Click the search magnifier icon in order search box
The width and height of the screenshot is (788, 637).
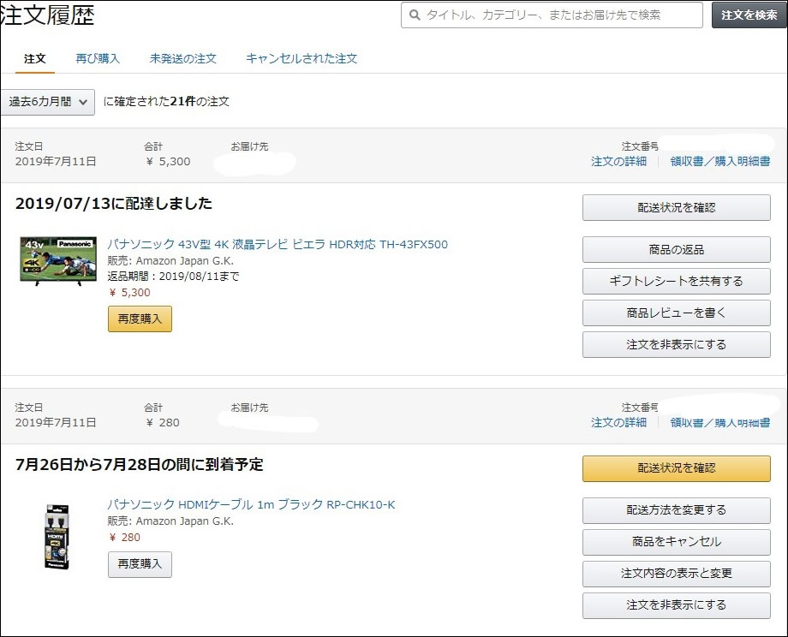pos(415,15)
